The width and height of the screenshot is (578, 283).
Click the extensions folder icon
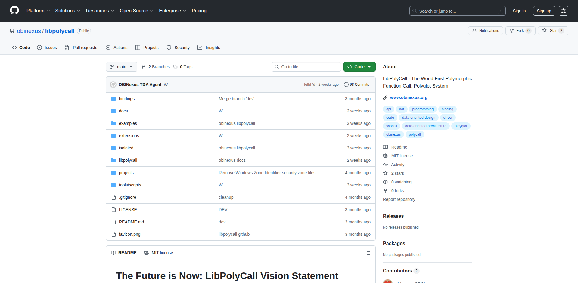113,136
